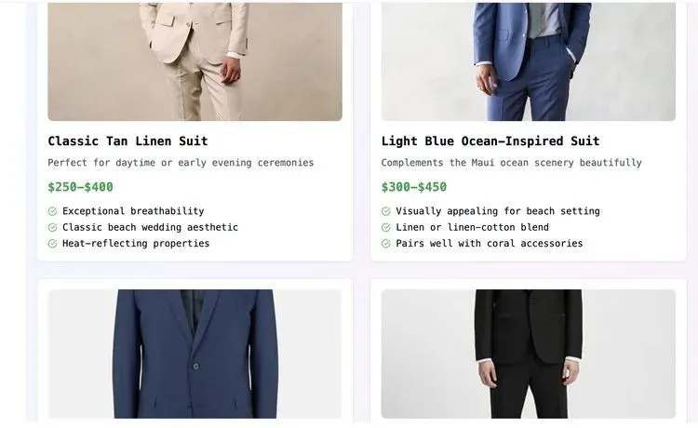Click the 'Heat-reflecting properties' feature text
The width and height of the screenshot is (698, 428).
(x=136, y=244)
